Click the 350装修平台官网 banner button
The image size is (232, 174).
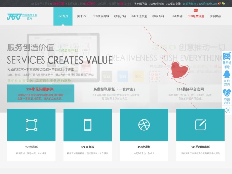pos(190,94)
